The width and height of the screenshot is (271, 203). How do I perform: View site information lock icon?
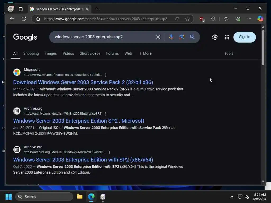(38, 19)
